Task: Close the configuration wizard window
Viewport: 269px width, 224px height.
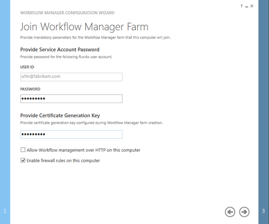Action: [x=252, y=6]
